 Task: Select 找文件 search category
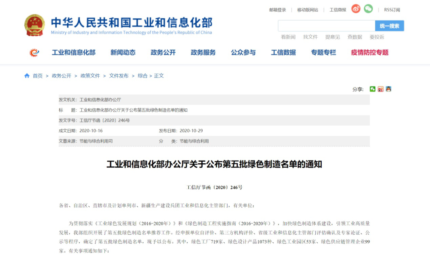311,37
